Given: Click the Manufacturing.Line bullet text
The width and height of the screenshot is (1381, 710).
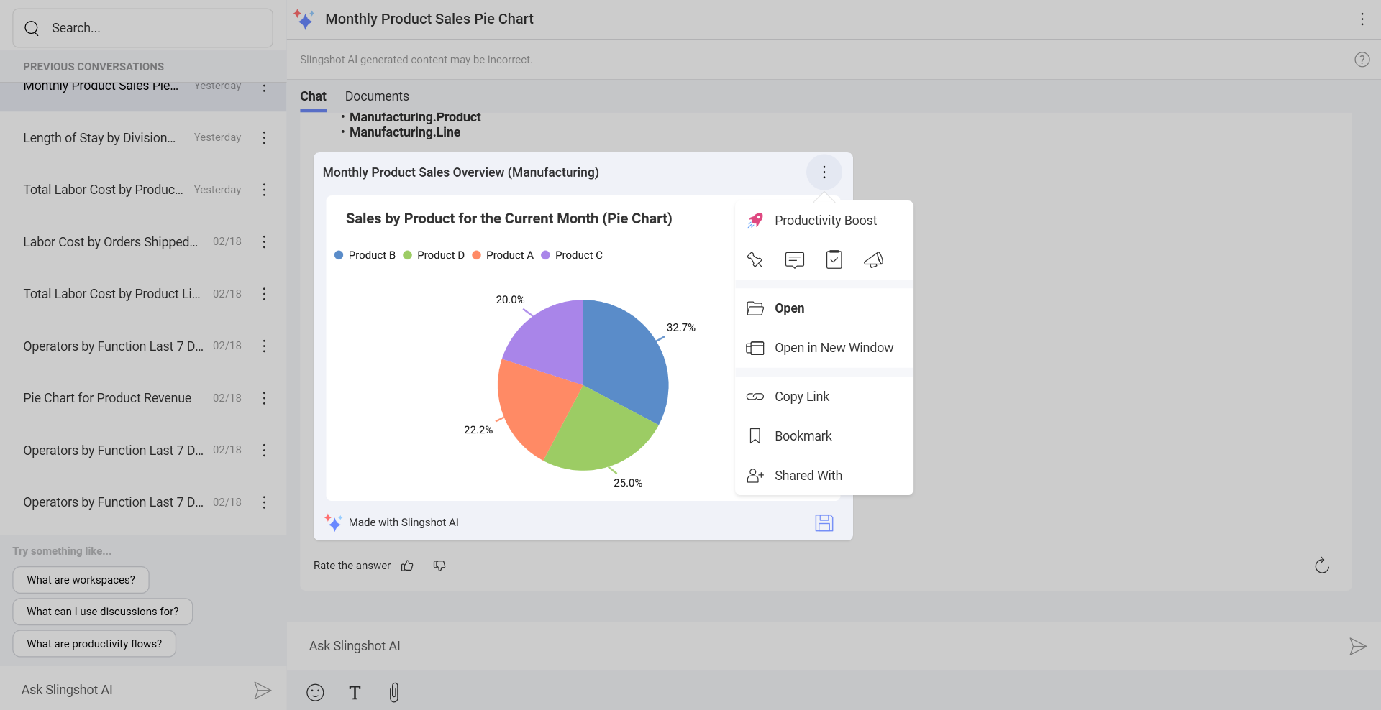Looking at the screenshot, I should 405,132.
